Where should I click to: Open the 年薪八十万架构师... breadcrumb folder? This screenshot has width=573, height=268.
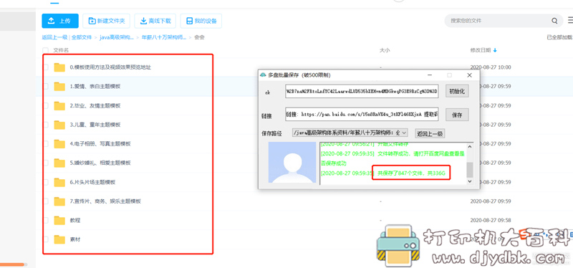click(164, 37)
